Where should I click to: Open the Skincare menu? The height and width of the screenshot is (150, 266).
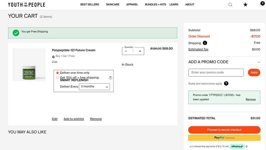(113, 4)
